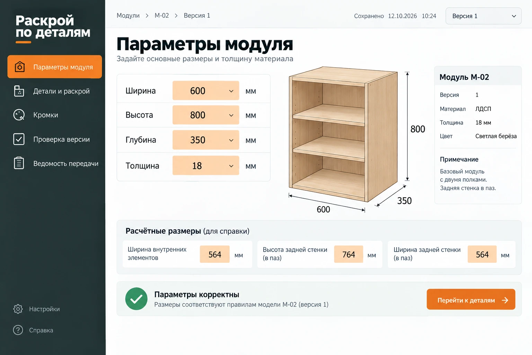Open the Ширина 600 dropdown
Viewport: 532px width, 355px height.
pos(206,91)
